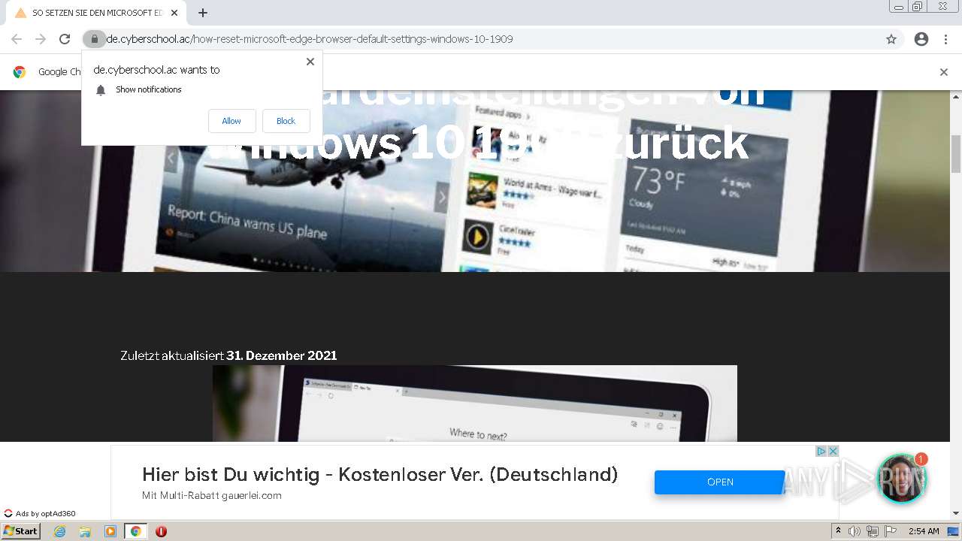Click the scrollbar down arrow
This screenshot has height=541, width=962.
click(955, 513)
